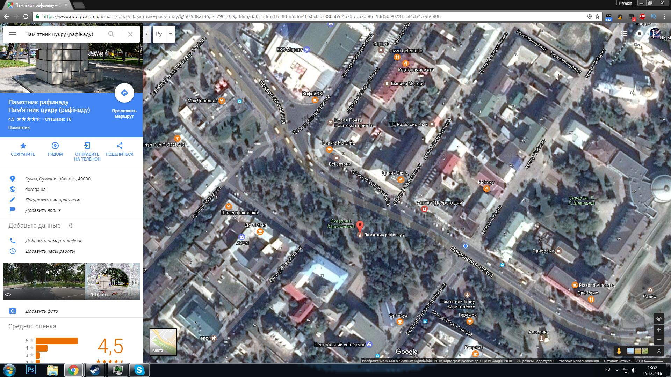This screenshot has height=377, width=671.
Task: Click the taskbar volume icon
Action: click(x=634, y=370)
